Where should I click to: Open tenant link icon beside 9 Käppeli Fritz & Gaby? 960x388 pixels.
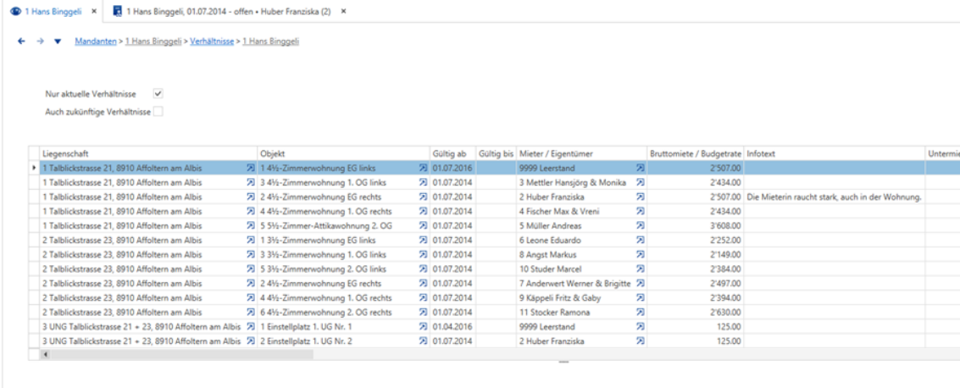click(x=641, y=298)
